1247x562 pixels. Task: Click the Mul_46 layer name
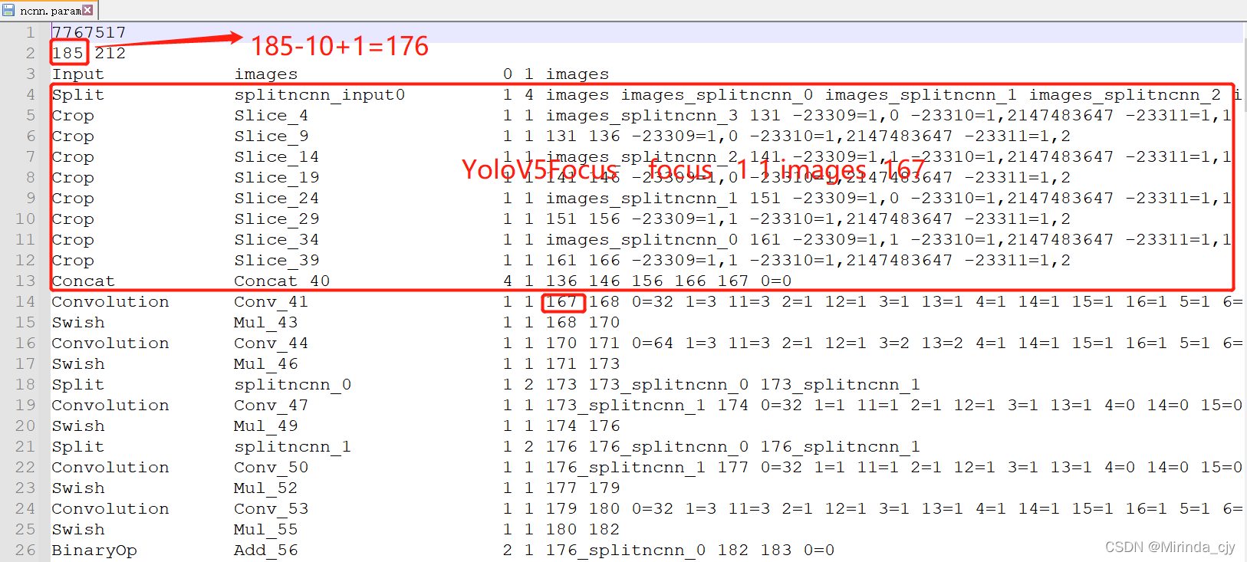point(266,363)
